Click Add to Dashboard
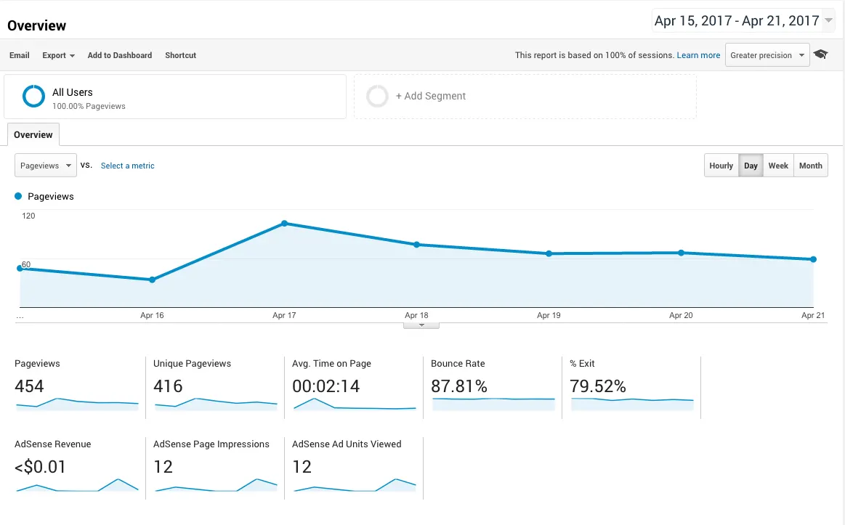This screenshot has height=525, width=845. [120, 55]
